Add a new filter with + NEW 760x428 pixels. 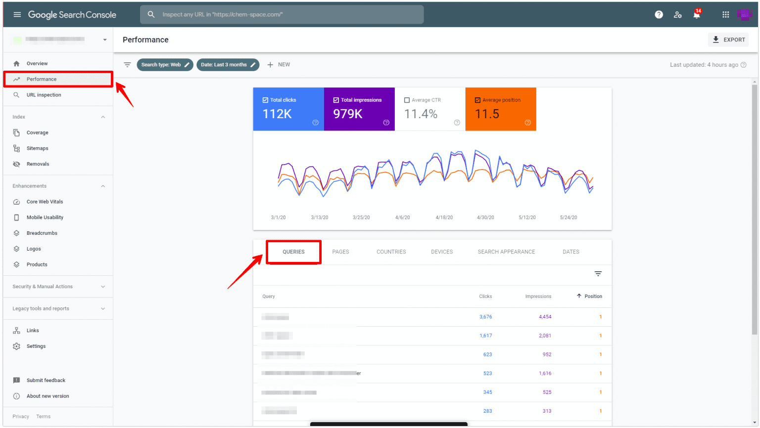pyautogui.click(x=279, y=65)
